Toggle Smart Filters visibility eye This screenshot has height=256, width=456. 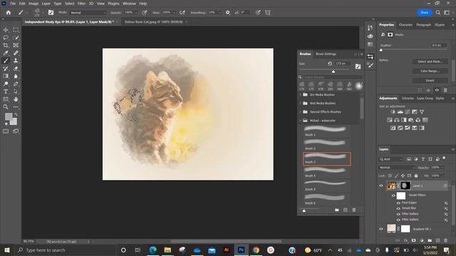(393, 196)
